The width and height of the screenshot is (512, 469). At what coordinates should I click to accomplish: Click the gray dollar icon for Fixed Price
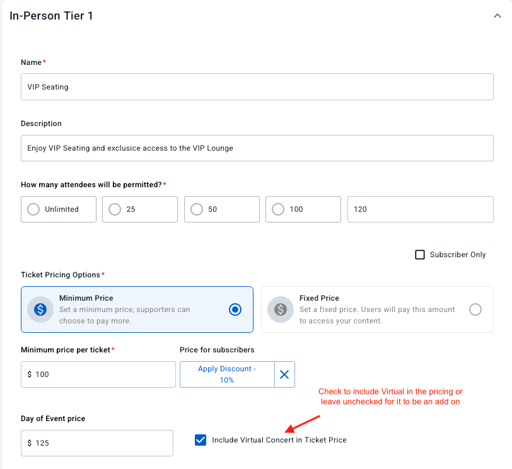coord(281,310)
